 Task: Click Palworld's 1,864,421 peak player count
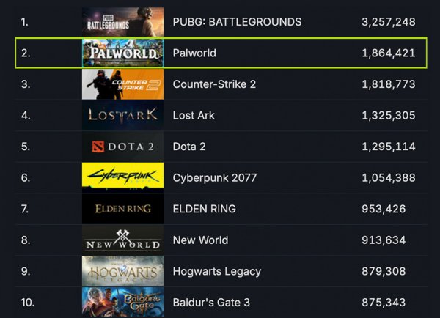click(x=388, y=53)
